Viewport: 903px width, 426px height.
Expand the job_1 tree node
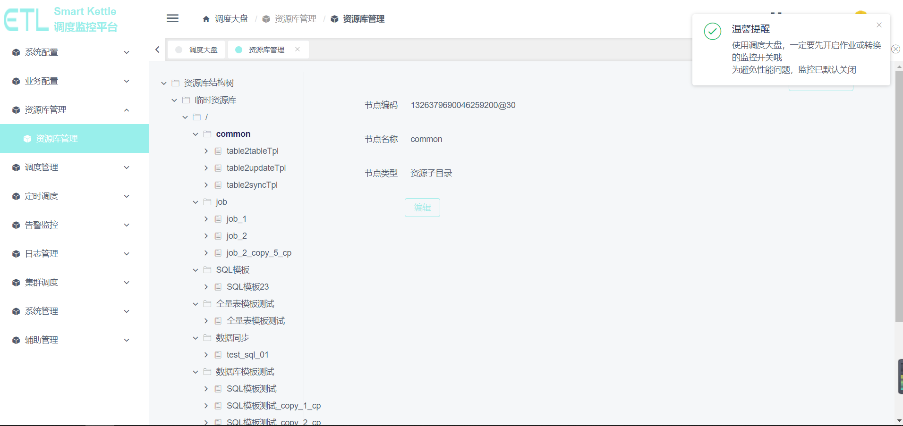click(x=206, y=218)
